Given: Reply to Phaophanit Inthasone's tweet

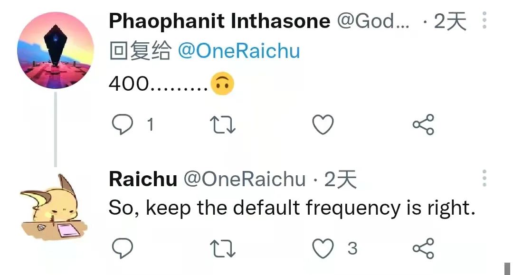Looking at the screenshot, I should tap(123, 124).
